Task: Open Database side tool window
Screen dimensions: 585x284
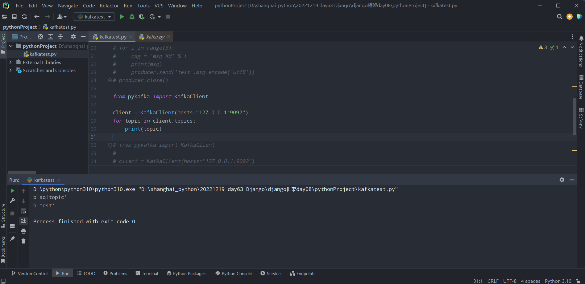Action: (581, 87)
